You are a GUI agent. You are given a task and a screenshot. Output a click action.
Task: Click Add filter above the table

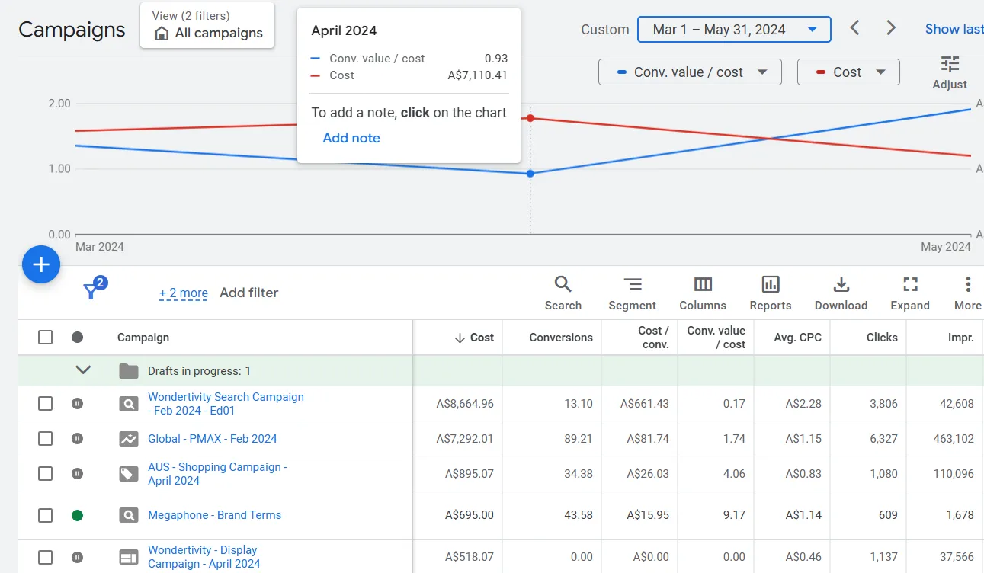coord(249,292)
